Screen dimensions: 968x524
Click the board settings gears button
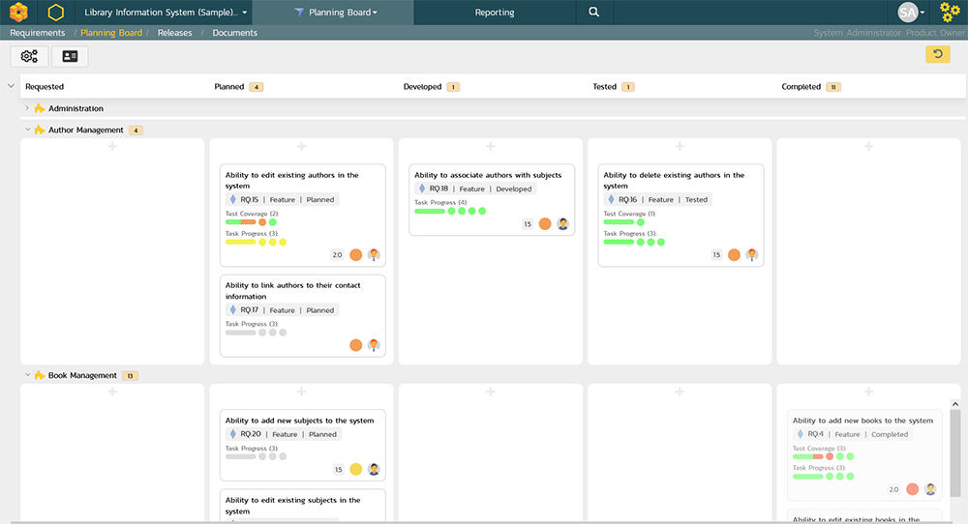pyautogui.click(x=29, y=56)
